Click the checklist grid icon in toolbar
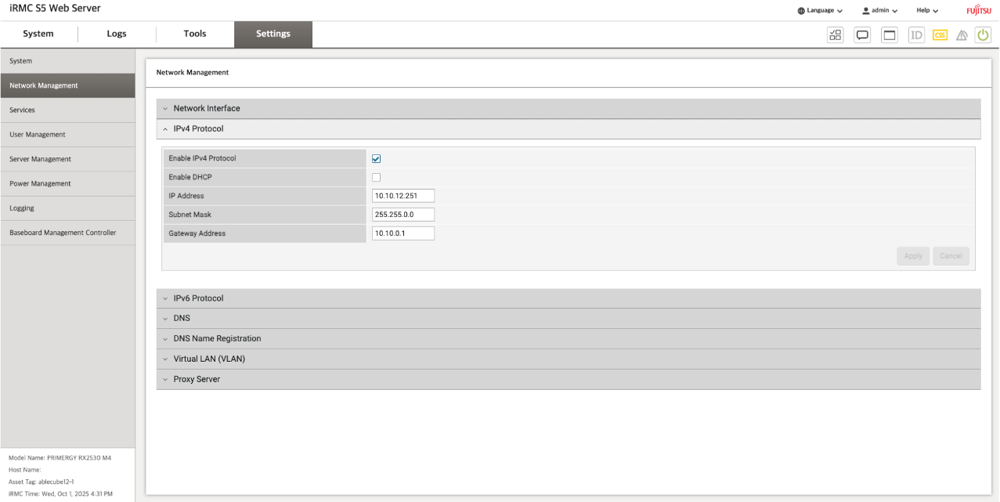 (836, 34)
